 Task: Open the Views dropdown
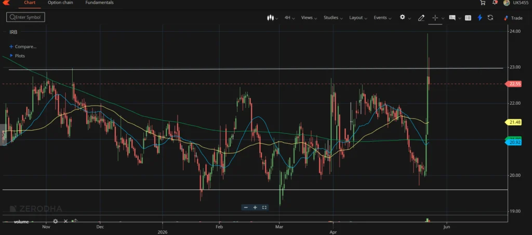(x=309, y=18)
